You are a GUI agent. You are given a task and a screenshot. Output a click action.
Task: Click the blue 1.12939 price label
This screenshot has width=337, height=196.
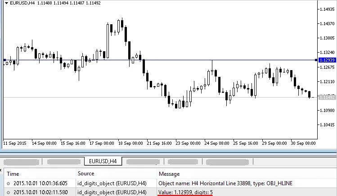pyautogui.click(x=326, y=60)
